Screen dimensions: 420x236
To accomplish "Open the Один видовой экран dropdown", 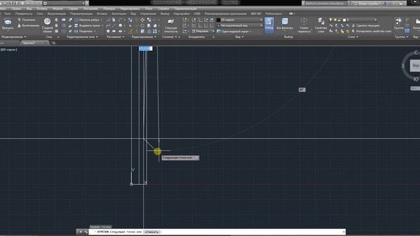I will click(x=235, y=31).
